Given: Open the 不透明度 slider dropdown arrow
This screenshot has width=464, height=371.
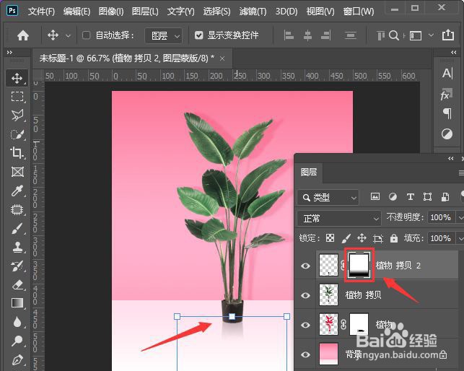Looking at the screenshot, I should [460, 218].
